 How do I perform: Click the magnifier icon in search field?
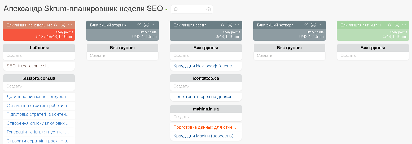(x=176, y=10)
